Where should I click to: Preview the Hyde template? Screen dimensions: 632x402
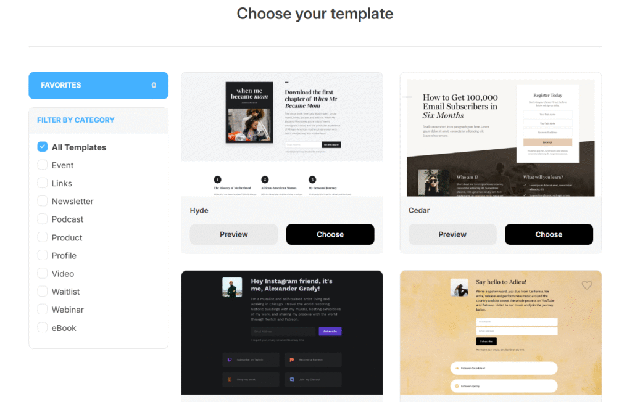click(234, 234)
